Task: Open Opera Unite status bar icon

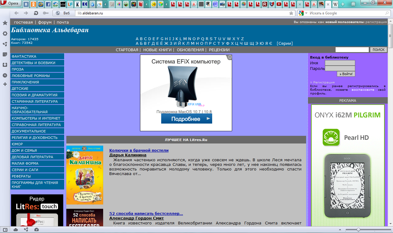Action: (x=26, y=230)
